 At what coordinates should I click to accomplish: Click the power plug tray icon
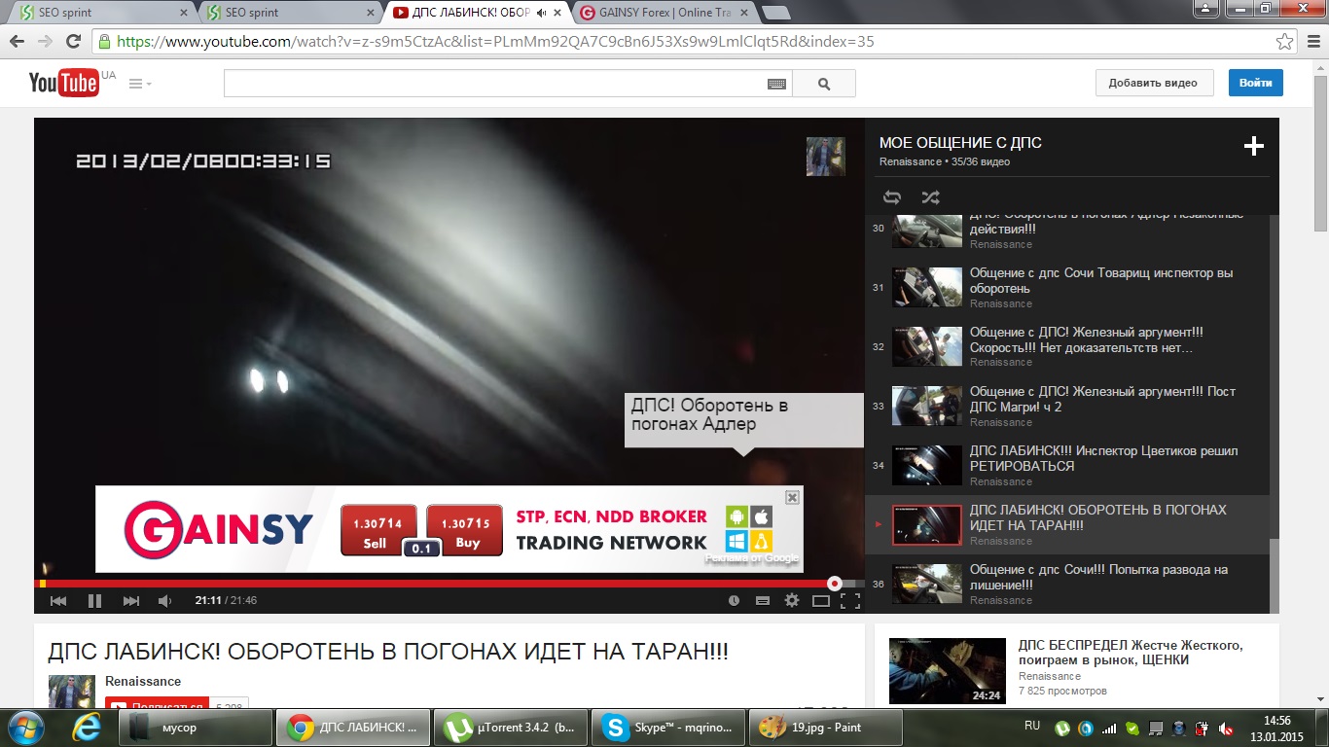pos(1202,728)
